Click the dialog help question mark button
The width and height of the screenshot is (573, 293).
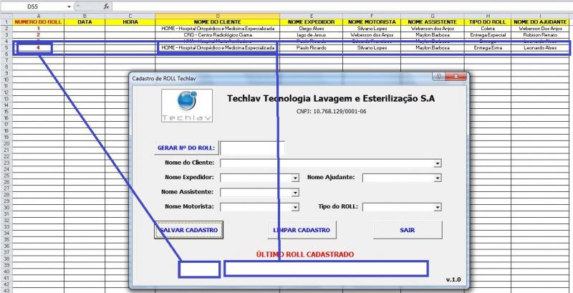[438, 77]
